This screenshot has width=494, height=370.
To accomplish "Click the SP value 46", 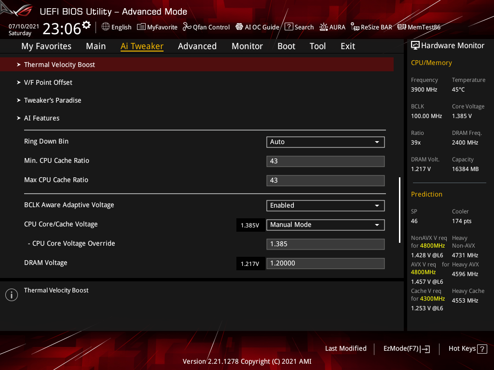I will point(414,221).
